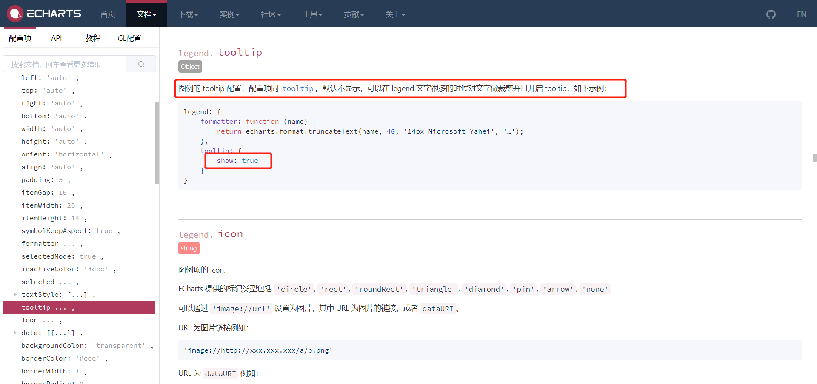
Task: Switch to the 教程 tab
Action: pyautogui.click(x=93, y=38)
